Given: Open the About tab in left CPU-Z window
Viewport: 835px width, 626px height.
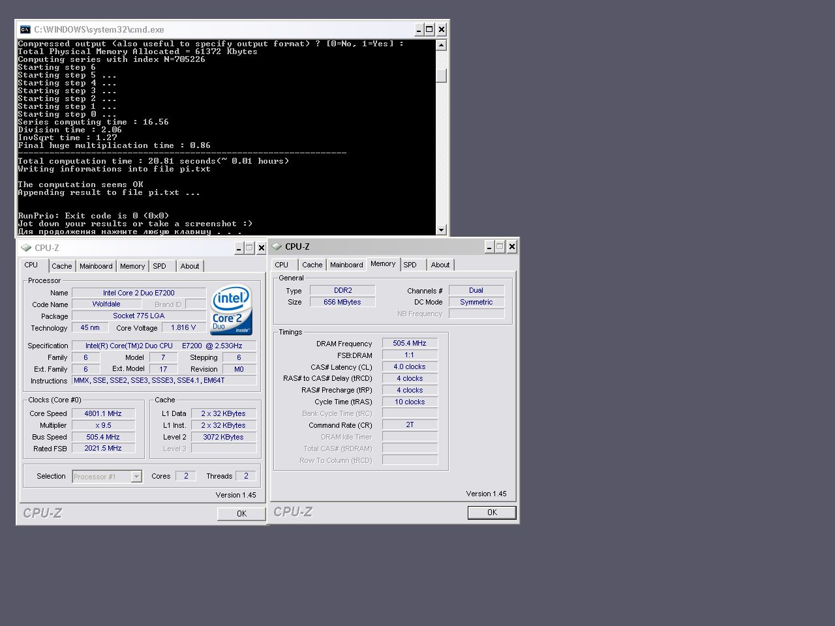Looking at the screenshot, I should (190, 266).
